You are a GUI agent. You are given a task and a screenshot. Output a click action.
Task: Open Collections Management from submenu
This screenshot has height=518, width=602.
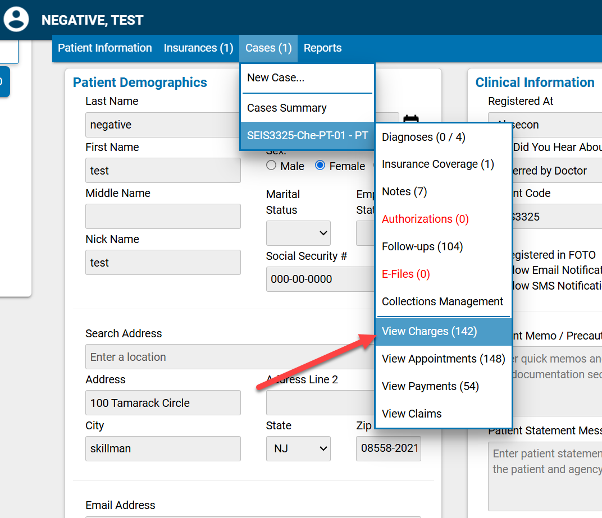[443, 302]
